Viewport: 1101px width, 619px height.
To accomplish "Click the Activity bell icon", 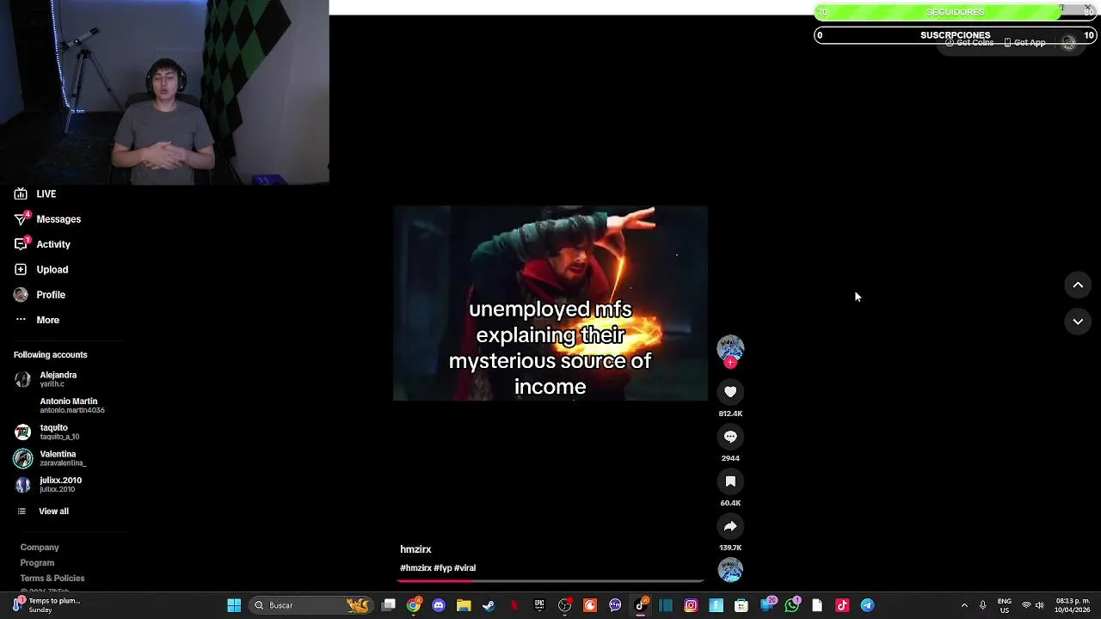I will [21, 244].
